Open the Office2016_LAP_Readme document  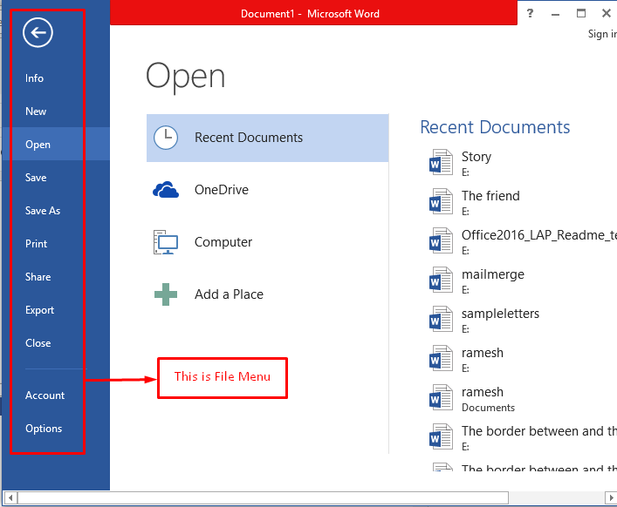click(539, 235)
